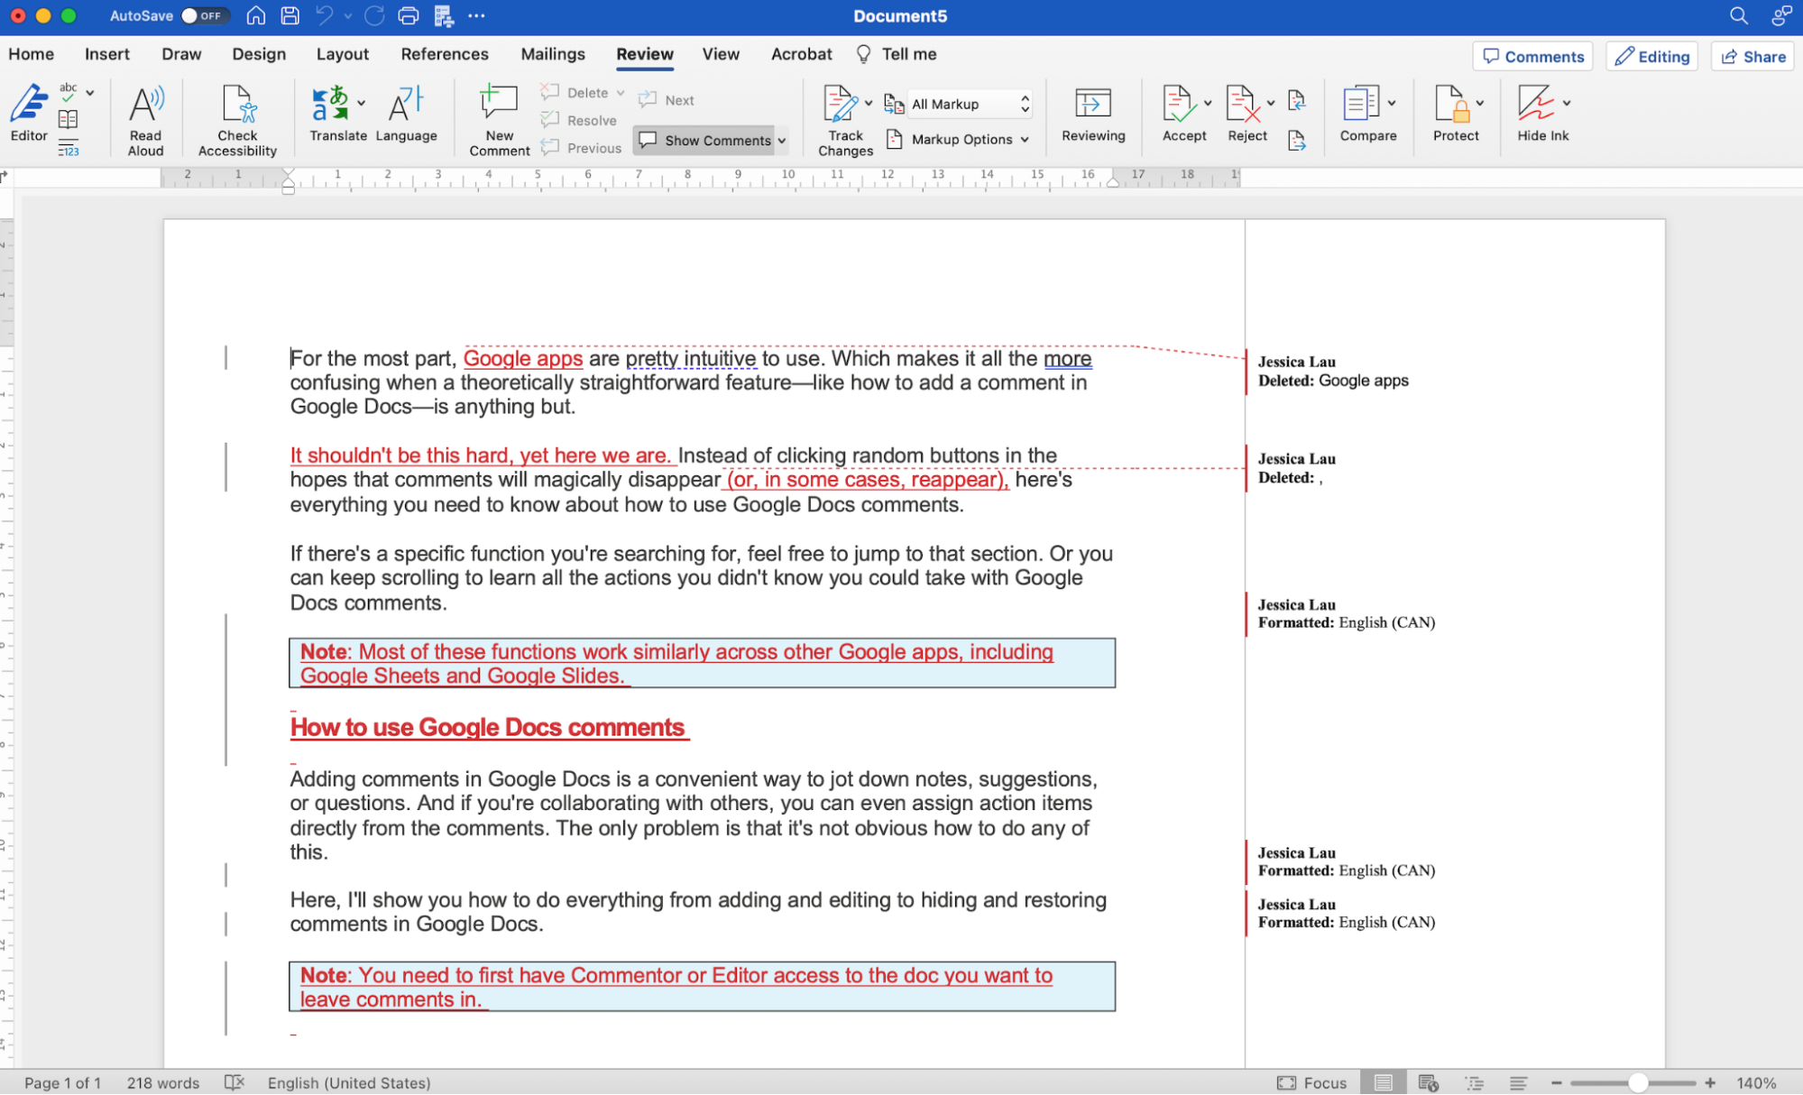
Task: Switch to Outline view
Action: (x=1474, y=1082)
